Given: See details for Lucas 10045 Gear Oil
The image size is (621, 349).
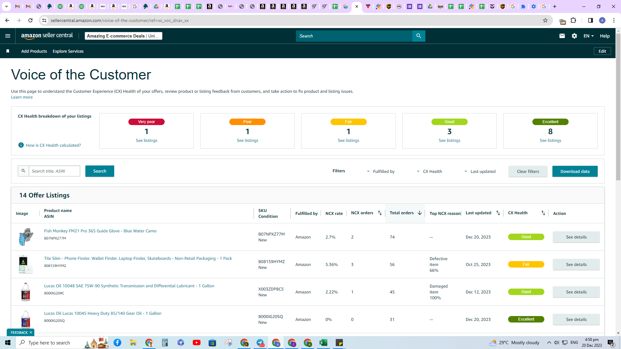Looking at the screenshot, I should point(576,319).
